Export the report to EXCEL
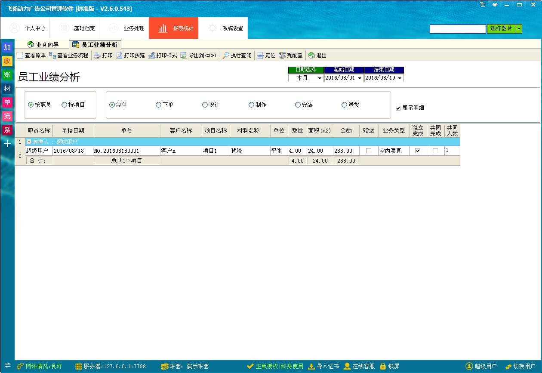The height and width of the screenshot is (373, 542). [184, 55]
